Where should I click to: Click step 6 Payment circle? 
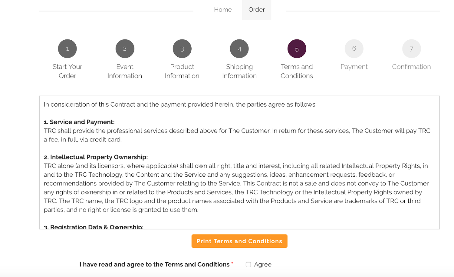coord(354,48)
